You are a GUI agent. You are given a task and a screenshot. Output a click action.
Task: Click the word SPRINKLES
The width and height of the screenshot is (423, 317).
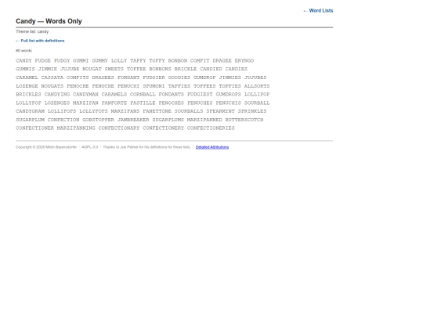click(x=252, y=111)
